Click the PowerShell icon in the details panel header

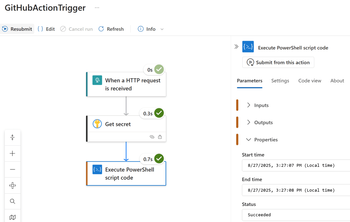point(248,47)
